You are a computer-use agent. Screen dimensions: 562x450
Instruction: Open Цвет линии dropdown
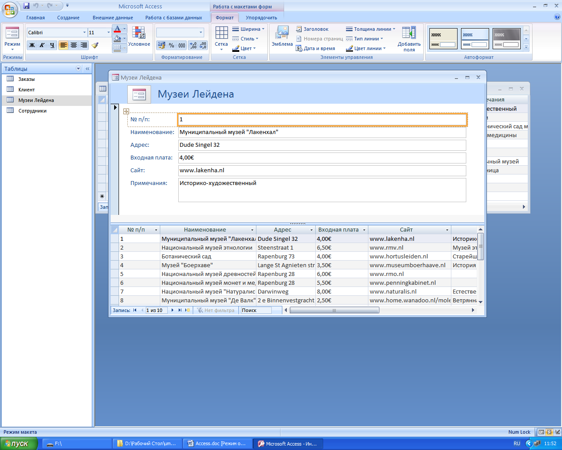[366, 48]
